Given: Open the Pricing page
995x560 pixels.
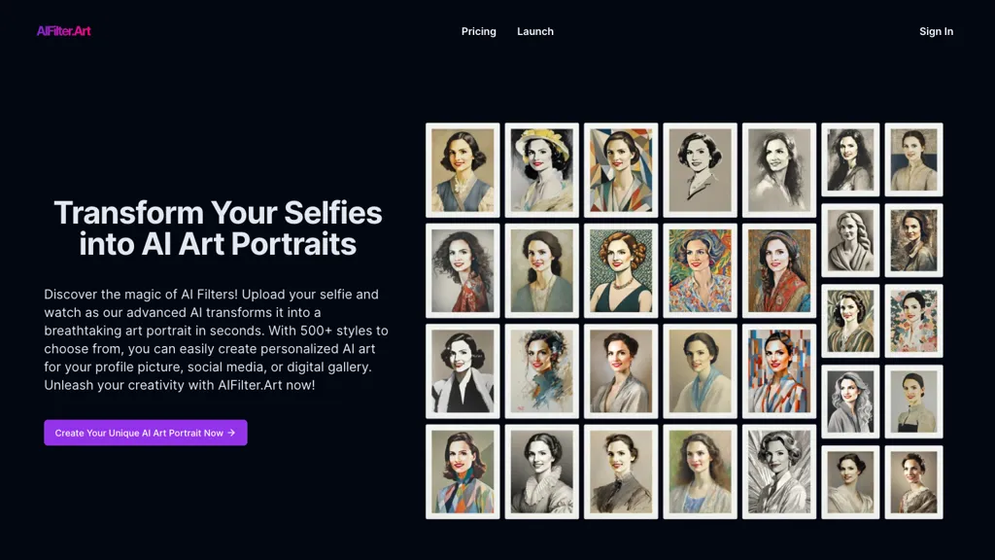Looking at the screenshot, I should pyautogui.click(x=478, y=31).
